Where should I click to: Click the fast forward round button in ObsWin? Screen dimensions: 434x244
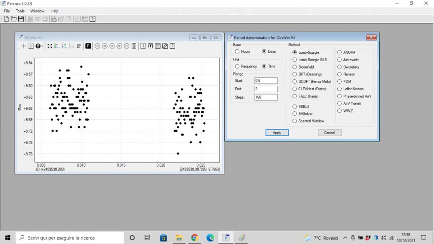[x=126, y=46]
